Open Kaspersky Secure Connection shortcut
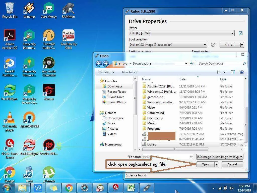The width and height of the screenshot is (257, 193). 29,94
